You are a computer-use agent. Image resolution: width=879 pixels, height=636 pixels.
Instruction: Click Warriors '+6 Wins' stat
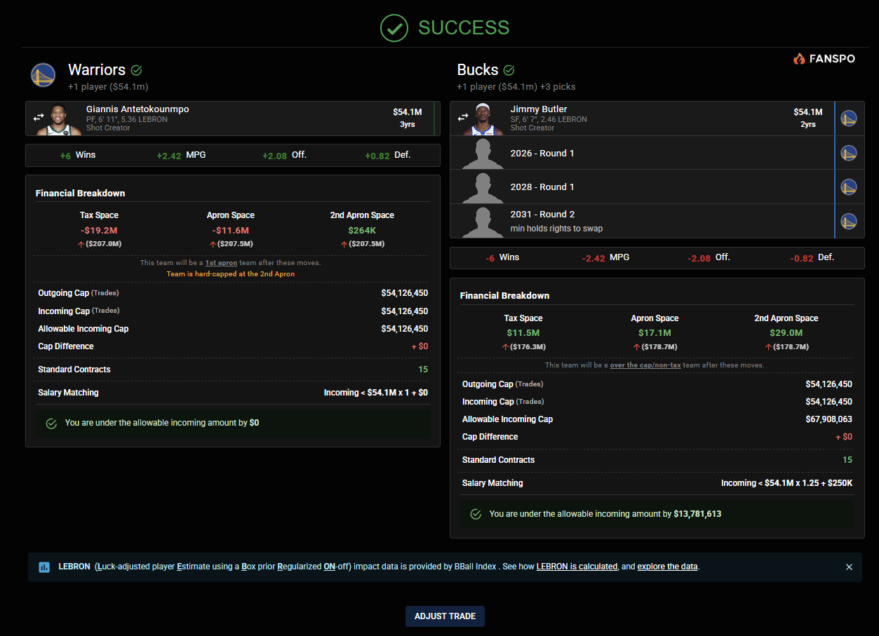(x=78, y=155)
